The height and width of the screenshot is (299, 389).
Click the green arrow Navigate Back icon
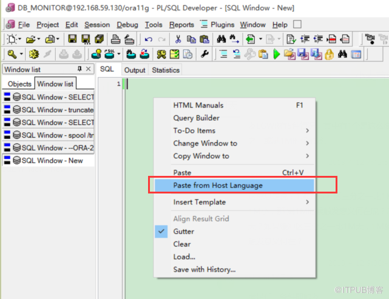250,39
